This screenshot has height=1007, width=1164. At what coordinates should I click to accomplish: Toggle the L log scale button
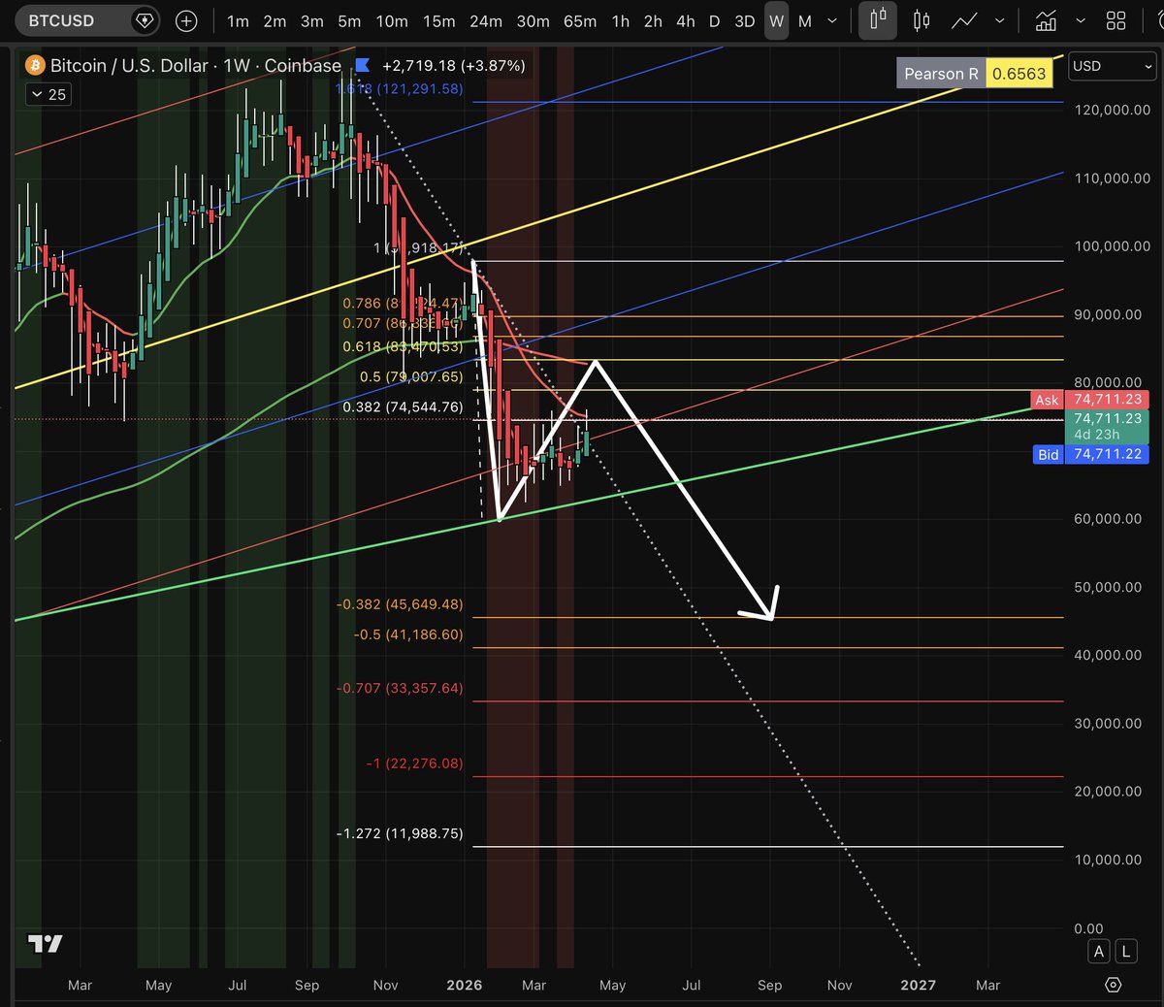pyautogui.click(x=1126, y=952)
